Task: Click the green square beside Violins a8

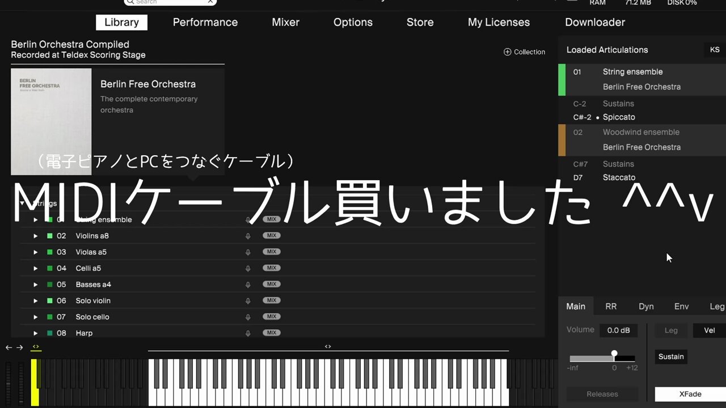Action: click(x=50, y=236)
